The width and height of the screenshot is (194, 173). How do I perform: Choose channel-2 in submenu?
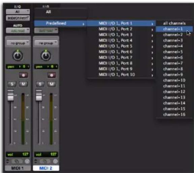[174, 35]
